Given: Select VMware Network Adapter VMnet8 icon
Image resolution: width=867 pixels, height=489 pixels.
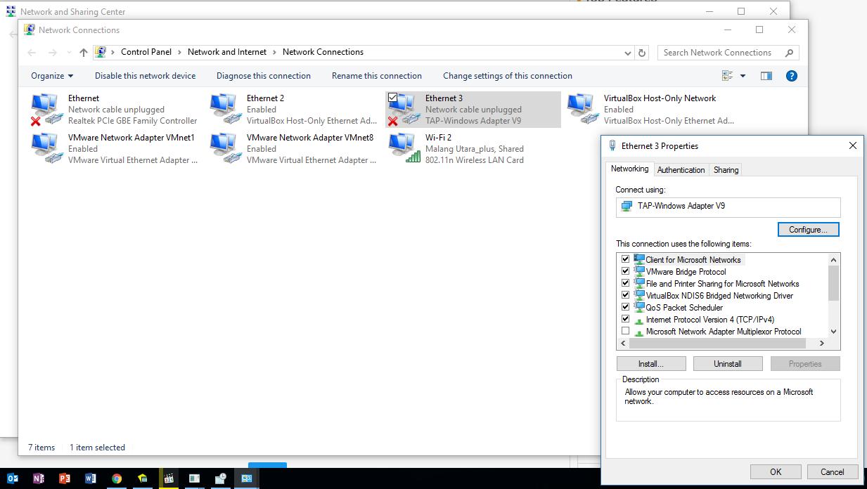Looking at the screenshot, I should pyautogui.click(x=226, y=149).
